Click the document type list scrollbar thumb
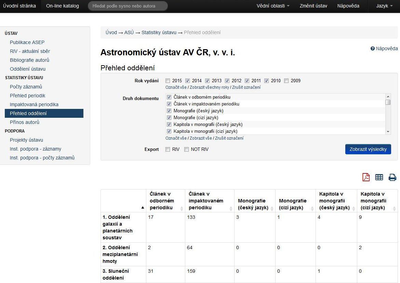 click(388, 102)
